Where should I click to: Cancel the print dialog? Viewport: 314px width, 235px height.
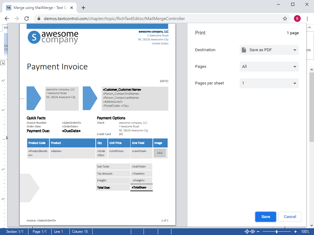(x=290, y=217)
